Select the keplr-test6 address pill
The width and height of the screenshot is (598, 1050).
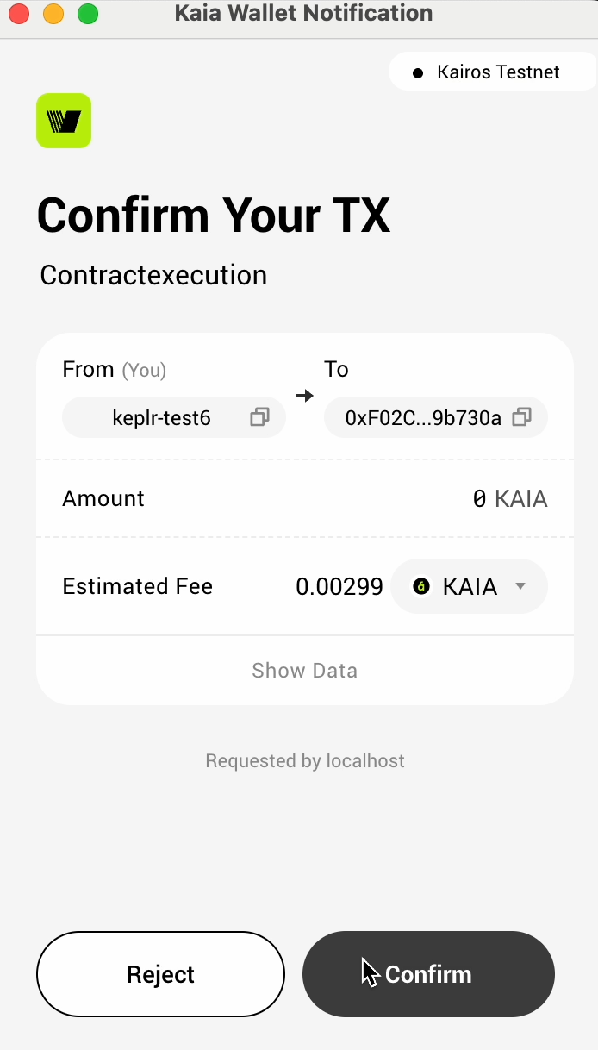[160, 417]
